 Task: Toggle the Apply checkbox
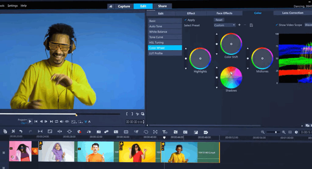pyautogui.click(x=186, y=20)
